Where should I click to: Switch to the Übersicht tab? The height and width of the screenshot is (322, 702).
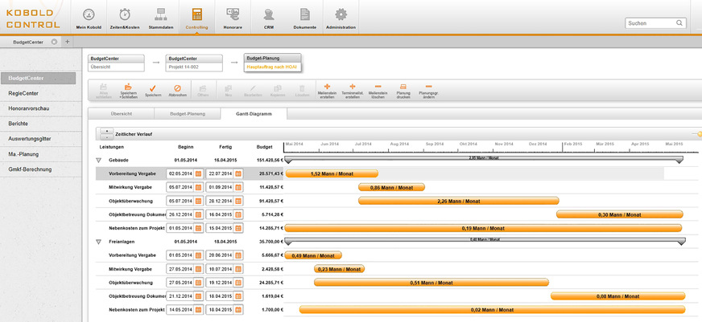(122, 114)
